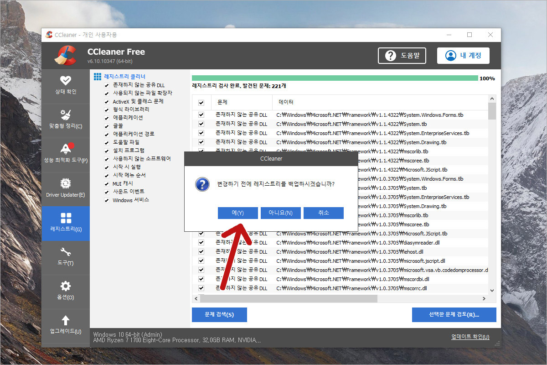Image resolution: width=547 pixels, height=365 pixels.
Task: Select 레지스트리 클리너 tree heading
Action: (x=124, y=77)
